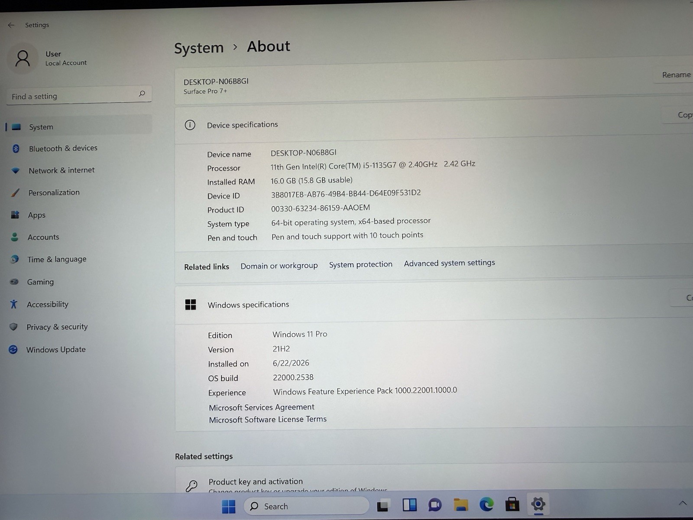The width and height of the screenshot is (693, 520).
Task: Go back with the Settings back arrow
Action: [x=11, y=25]
